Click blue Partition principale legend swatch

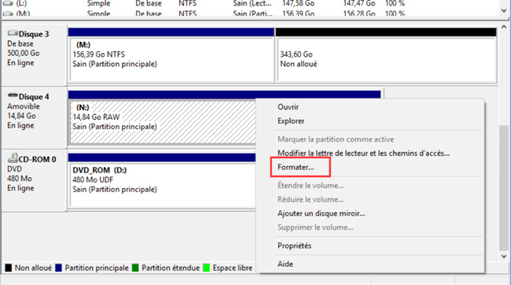(59, 268)
